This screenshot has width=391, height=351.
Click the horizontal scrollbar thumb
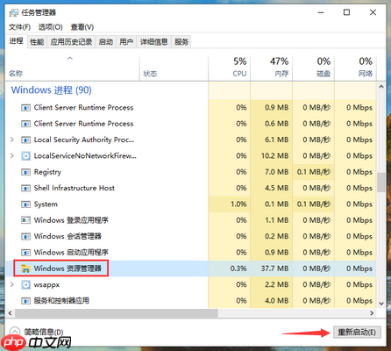[117, 313]
